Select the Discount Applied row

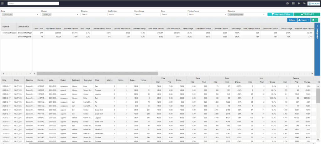(x=24, y=37)
